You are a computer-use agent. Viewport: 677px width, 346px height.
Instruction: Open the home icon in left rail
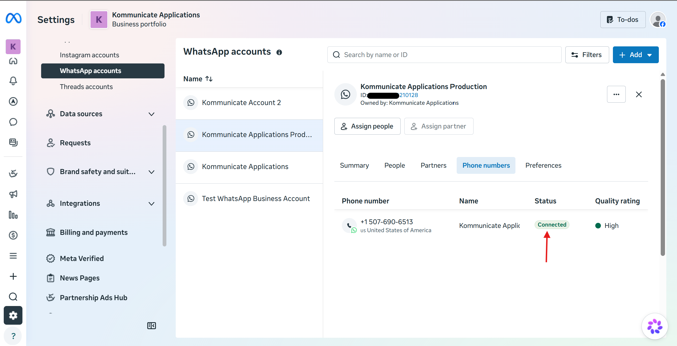point(13,61)
